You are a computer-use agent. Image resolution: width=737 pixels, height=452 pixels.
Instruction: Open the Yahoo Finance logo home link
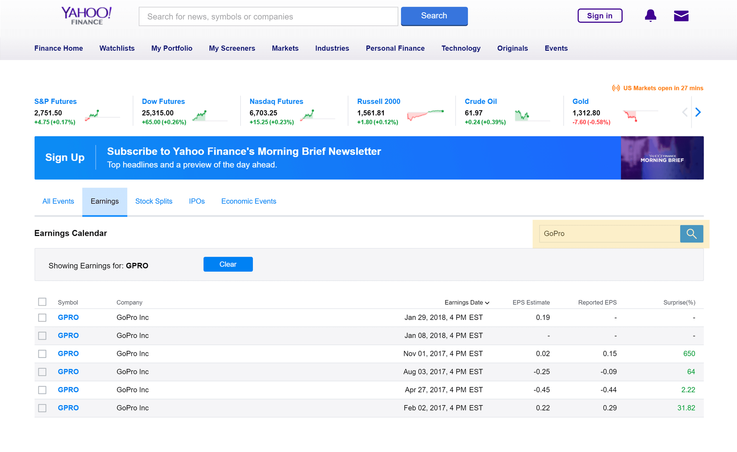[x=87, y=16]
